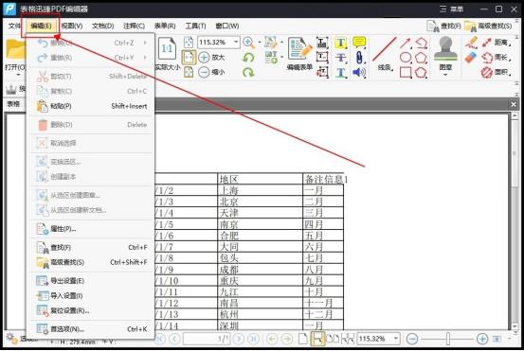The image size is (524, 351).
Task: Open the status bar zoom dropdown
Action: coord(396,339)
